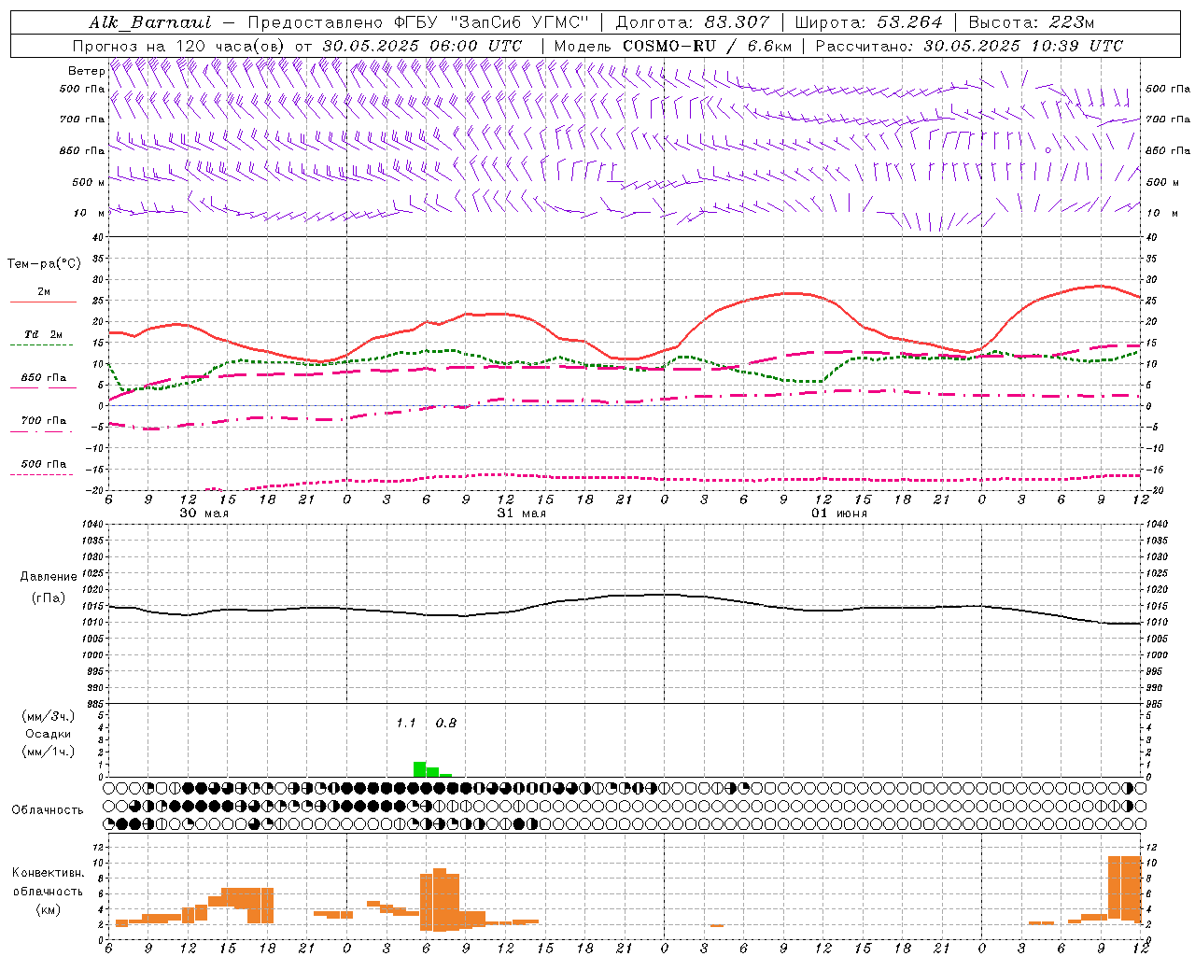This screenshot has width=1195, height=956.
Task: Click the '01 июня' date label
Action: coord(839,513)
